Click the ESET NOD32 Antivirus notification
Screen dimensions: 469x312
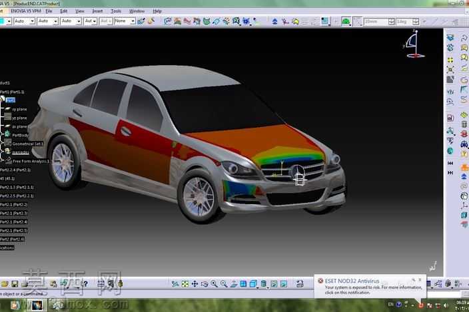(x=370, y=286)
